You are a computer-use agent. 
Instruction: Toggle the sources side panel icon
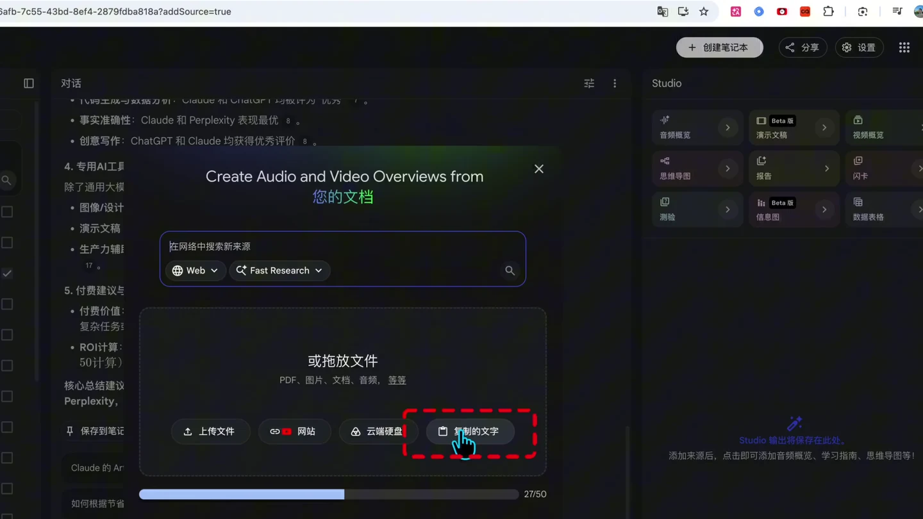pyautogui.click(x=29, y=83)
